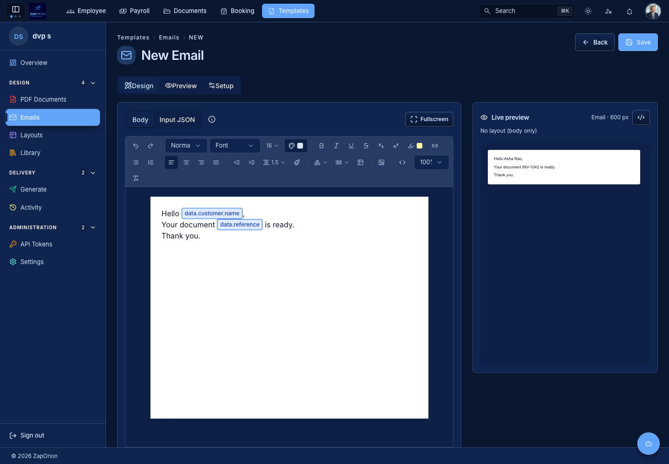
Task: Open the font size 16 dropdown
Action: pyautogui.click(x=272, y=146)
